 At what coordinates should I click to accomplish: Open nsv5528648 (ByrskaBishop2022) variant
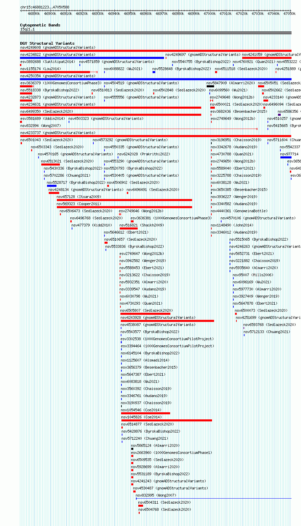182,69
